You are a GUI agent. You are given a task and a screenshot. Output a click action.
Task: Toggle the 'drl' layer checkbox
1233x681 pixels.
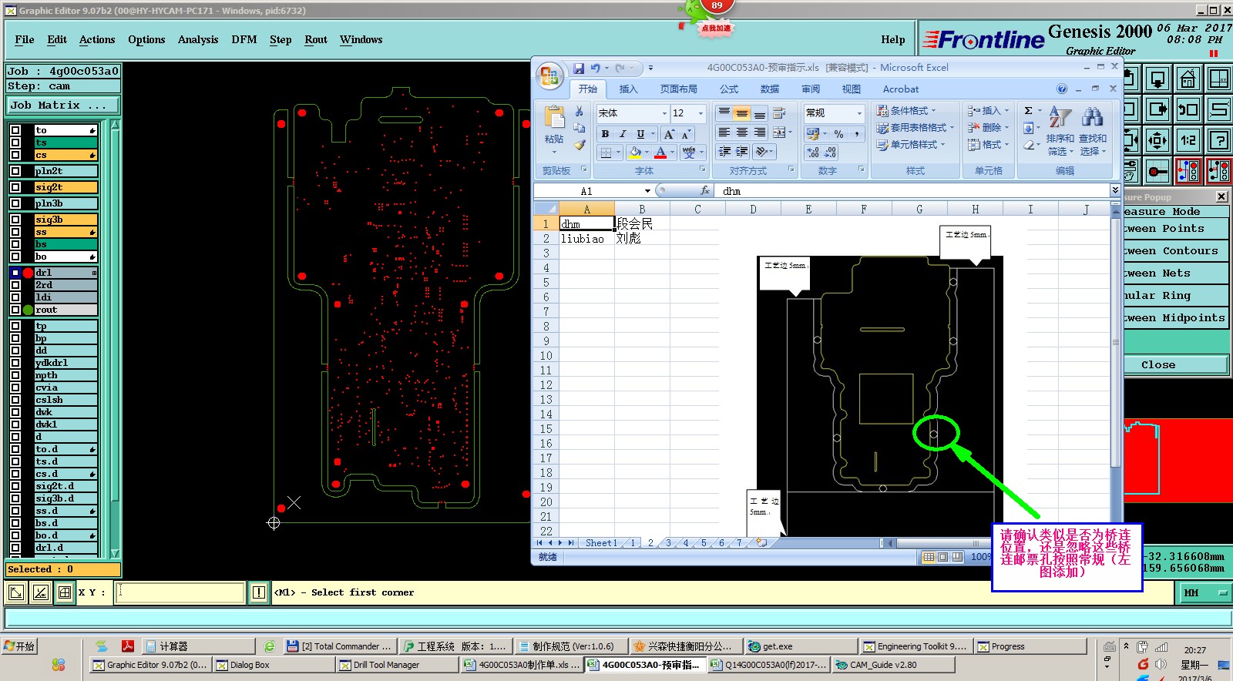[x=15, y=273]
